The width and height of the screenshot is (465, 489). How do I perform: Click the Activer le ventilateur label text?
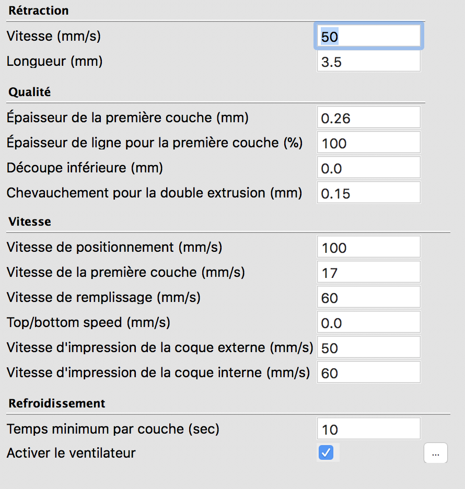(71, 453)
